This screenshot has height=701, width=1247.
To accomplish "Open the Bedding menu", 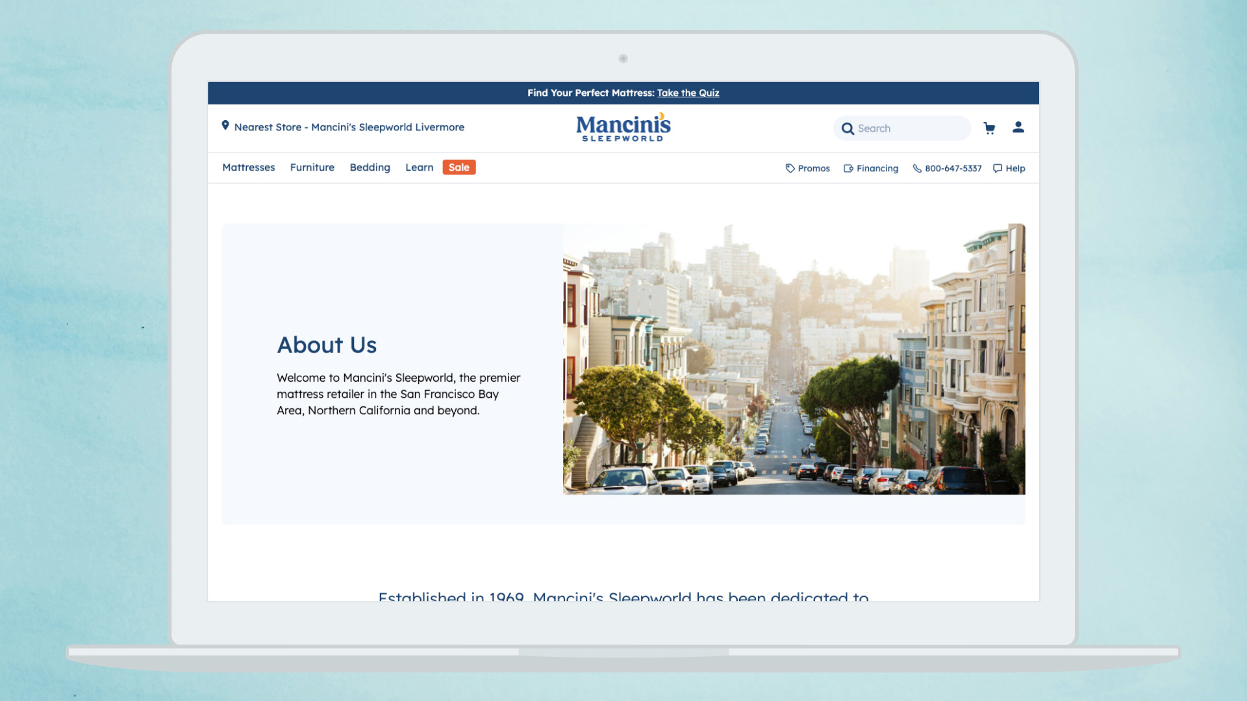I will [x=370, y=167].
